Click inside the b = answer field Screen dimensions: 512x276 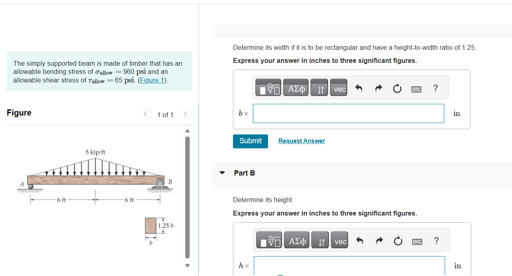348,113
